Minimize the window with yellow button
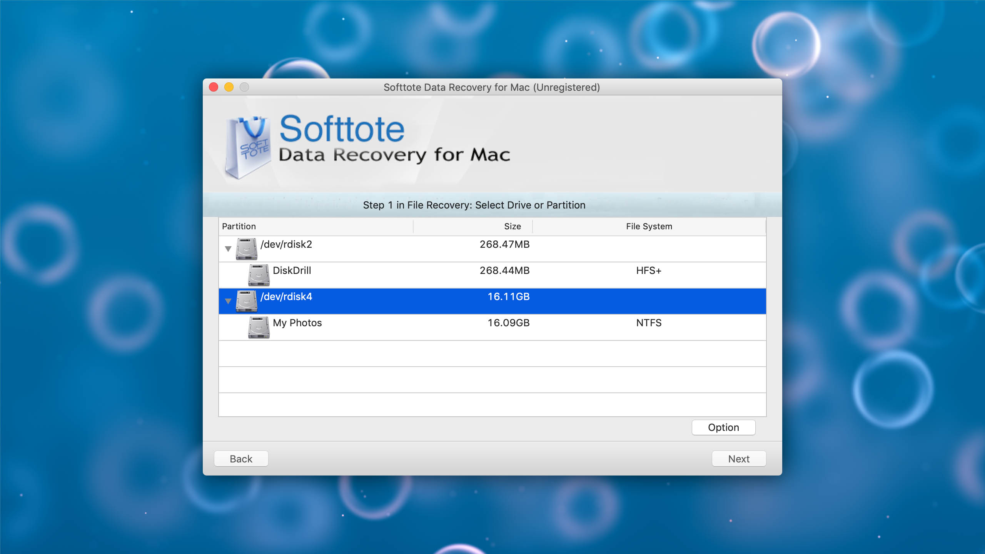 229,87
